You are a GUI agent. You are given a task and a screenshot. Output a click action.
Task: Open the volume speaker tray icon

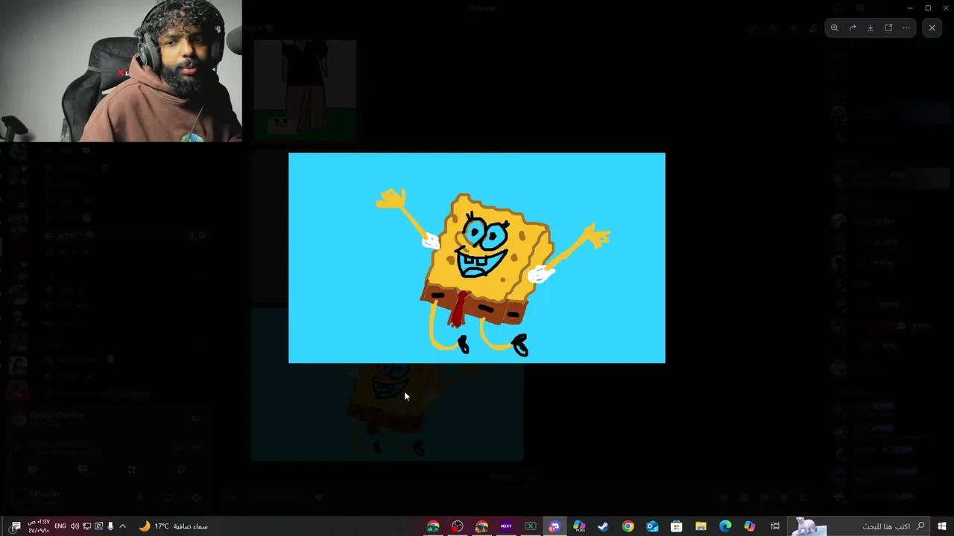pos(75,526)
